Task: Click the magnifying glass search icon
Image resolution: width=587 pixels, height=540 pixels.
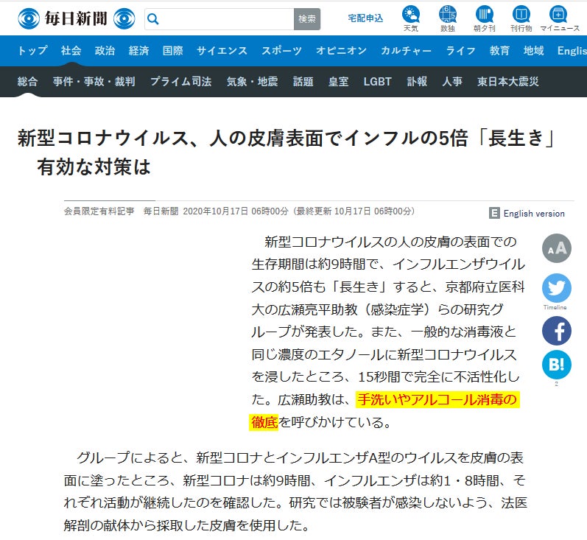Action: 152,18
